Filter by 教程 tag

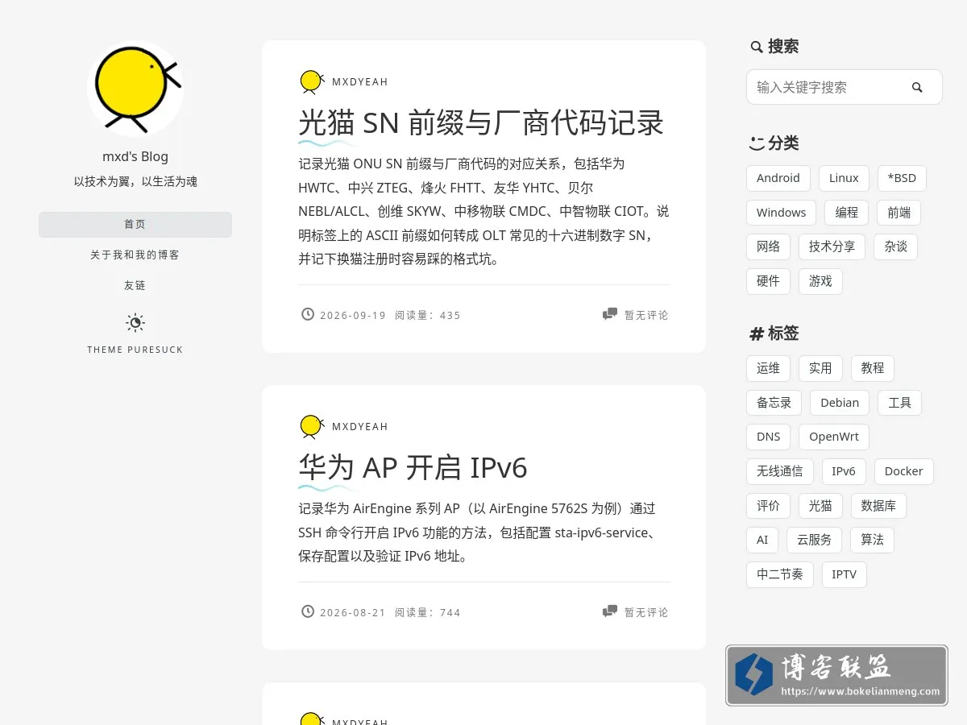873,368
